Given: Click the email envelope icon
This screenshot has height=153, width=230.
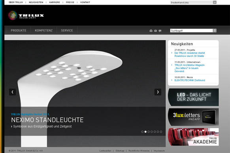Looking at the screenshot, I should (x=155, y=31).
